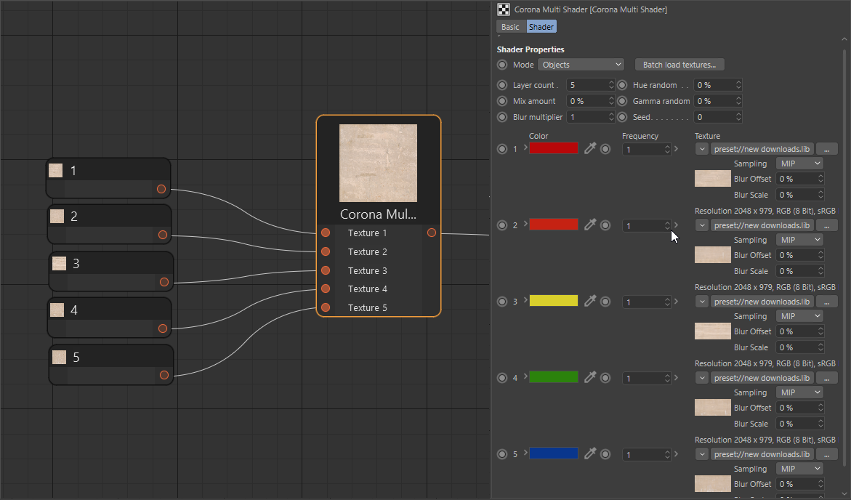Click the output port of node 1
Viewport: 851px width, 500px height.
pyautogui.click(x=161, y=189)
